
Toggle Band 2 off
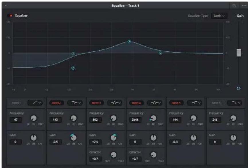[56, 103]
